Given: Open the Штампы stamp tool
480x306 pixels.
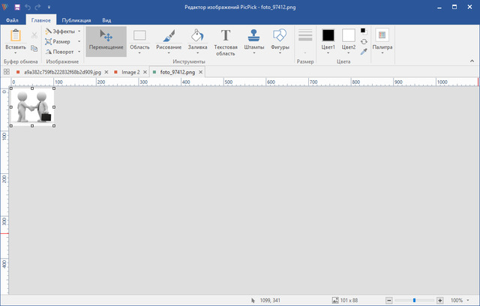Looking at the screenshot, I should (x=254, y=41).
